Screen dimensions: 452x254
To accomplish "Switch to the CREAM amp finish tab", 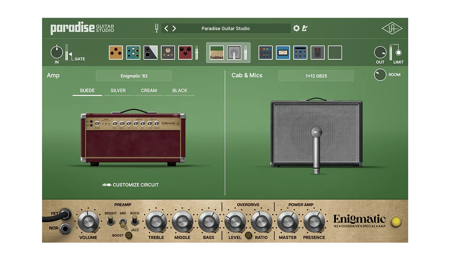I will coord(149,90).
